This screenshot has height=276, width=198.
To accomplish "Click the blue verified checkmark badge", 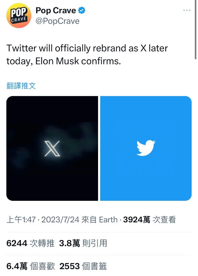I will [x=82, y=10].
